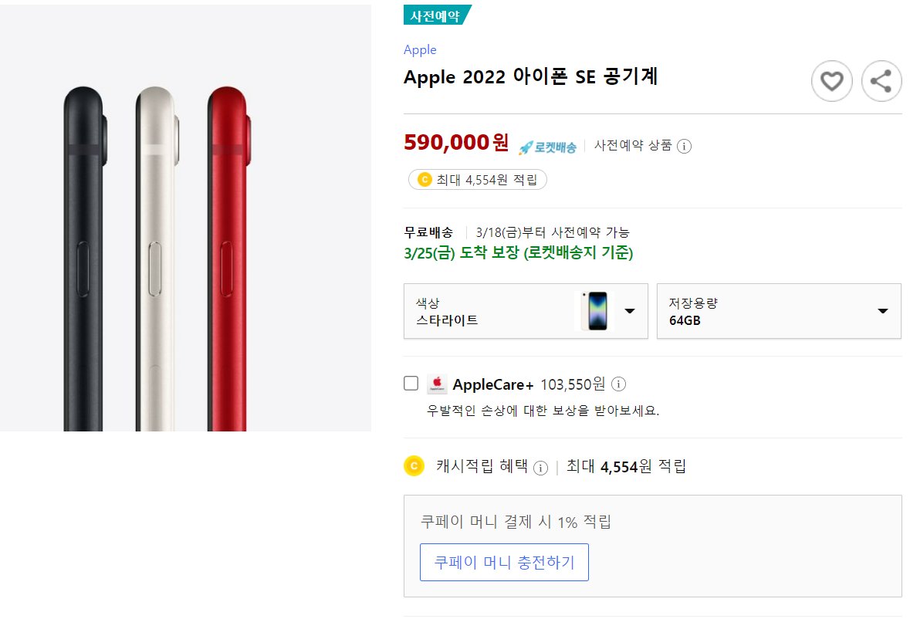Click the Apple brand link
This screenshot has width=910, height=619.
pyautogui.click(x=420, y=50)
